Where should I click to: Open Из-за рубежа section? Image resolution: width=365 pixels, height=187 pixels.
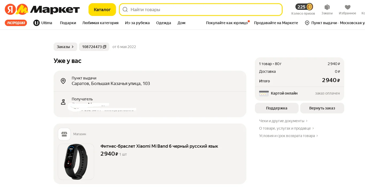coord(137,23)
